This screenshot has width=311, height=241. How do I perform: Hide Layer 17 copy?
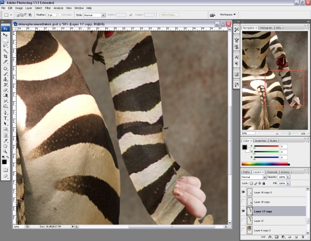244,211
